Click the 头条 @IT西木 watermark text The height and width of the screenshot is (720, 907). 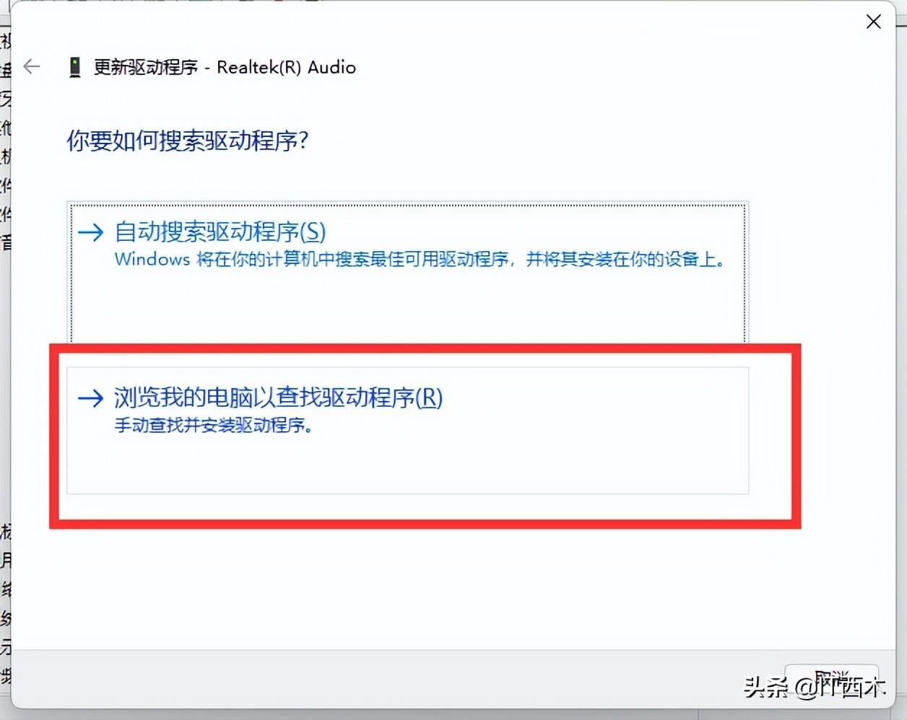point(815,687)
